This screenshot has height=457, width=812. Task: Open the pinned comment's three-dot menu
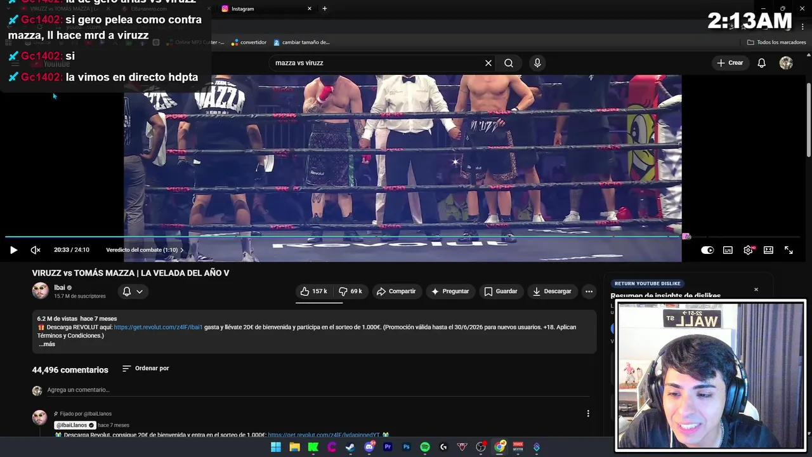pos(588,413)
